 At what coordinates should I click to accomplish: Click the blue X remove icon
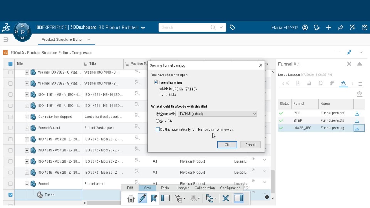tap(225, 198)
